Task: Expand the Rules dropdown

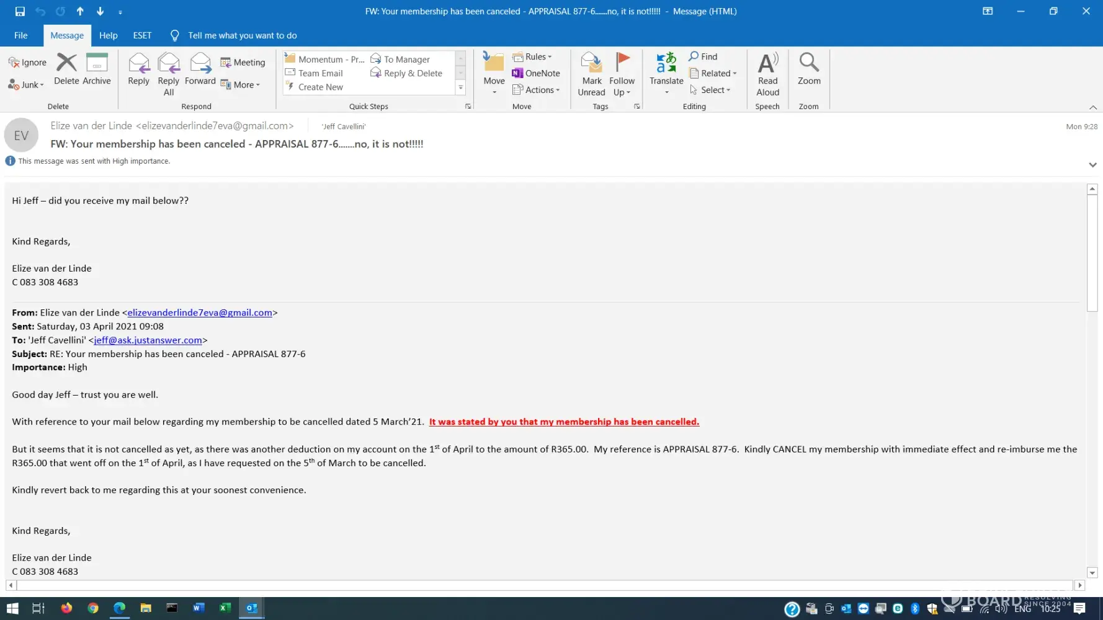Action: pyautogui.click(x=532, y=57)
